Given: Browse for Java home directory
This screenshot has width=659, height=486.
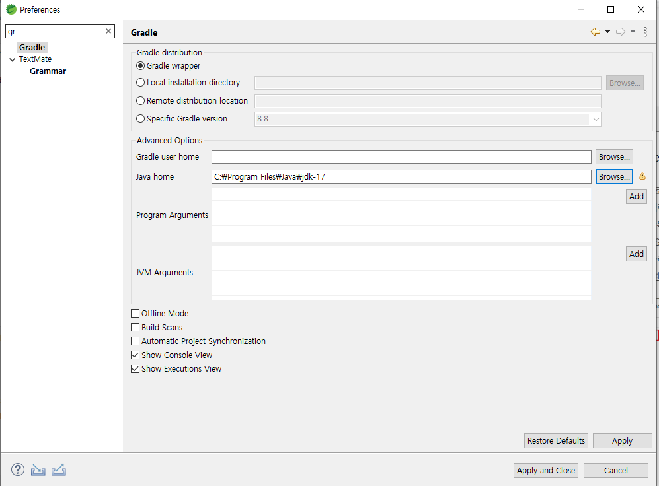Looking at the screenshot, I should coord(614,177).
